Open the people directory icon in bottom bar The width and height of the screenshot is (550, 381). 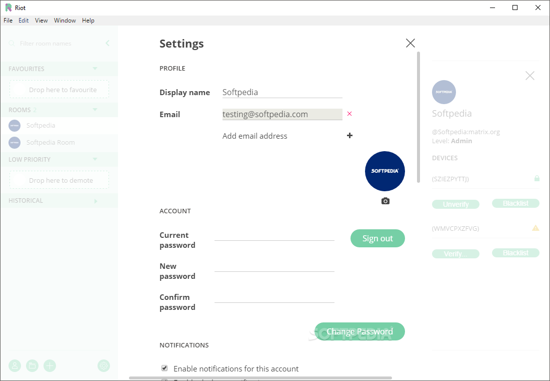(x=14, y=365)
